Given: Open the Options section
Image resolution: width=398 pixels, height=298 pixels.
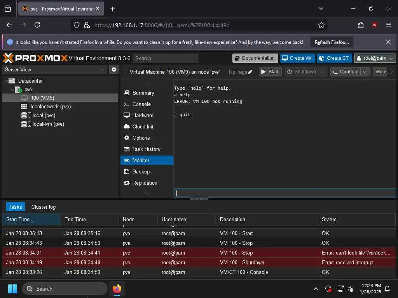Looking at the screenshot, I should click(147, 138).
